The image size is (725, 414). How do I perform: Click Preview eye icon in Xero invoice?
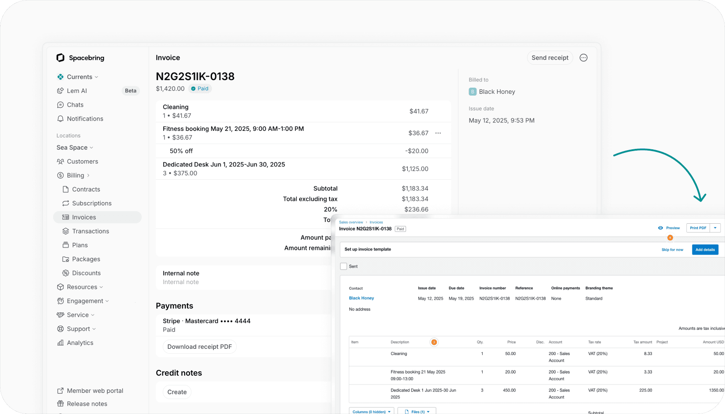pyautogui.click(x=660, y=228)
